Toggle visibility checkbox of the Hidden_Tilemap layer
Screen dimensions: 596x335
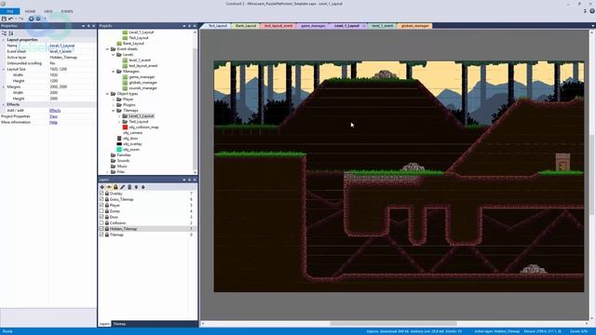[x=102, y=229]
